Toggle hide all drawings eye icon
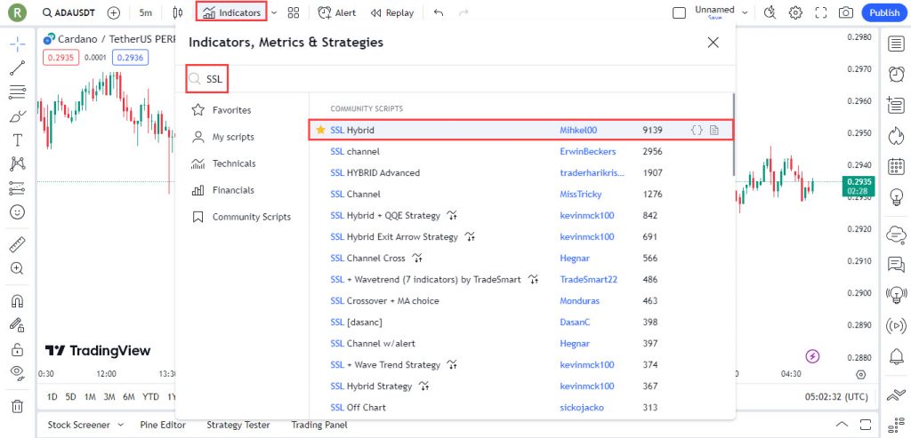This screenshot has width=911, height=438. tap(18, 372)
